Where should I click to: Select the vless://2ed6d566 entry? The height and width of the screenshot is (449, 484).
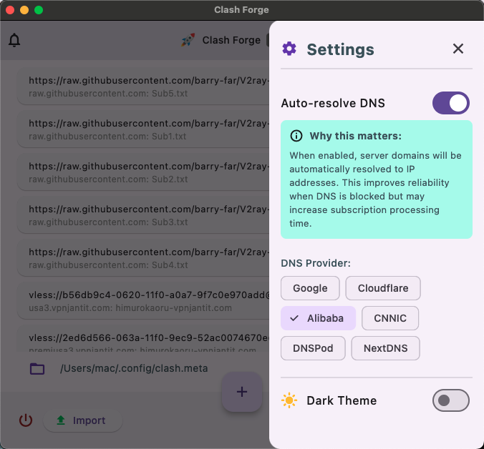click(143, 339)
